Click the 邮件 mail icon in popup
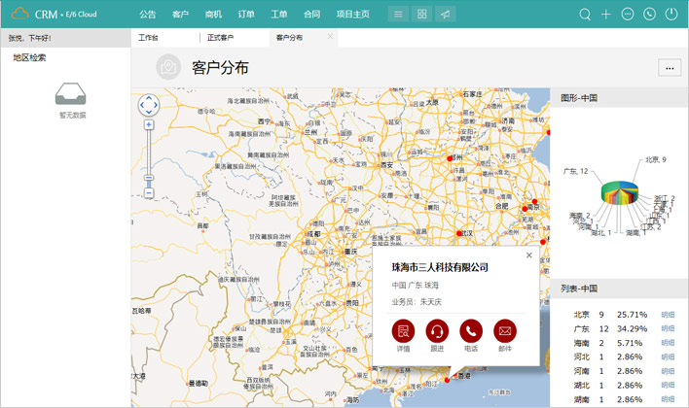The image size is (689, 408). click(505, 330)
